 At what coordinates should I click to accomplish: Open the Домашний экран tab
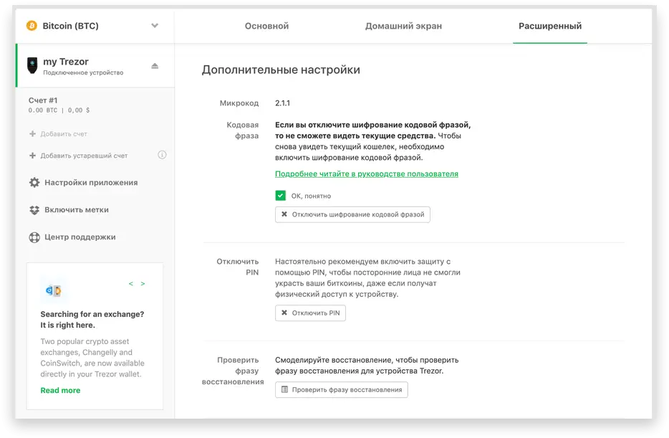(x=403, y=26)
